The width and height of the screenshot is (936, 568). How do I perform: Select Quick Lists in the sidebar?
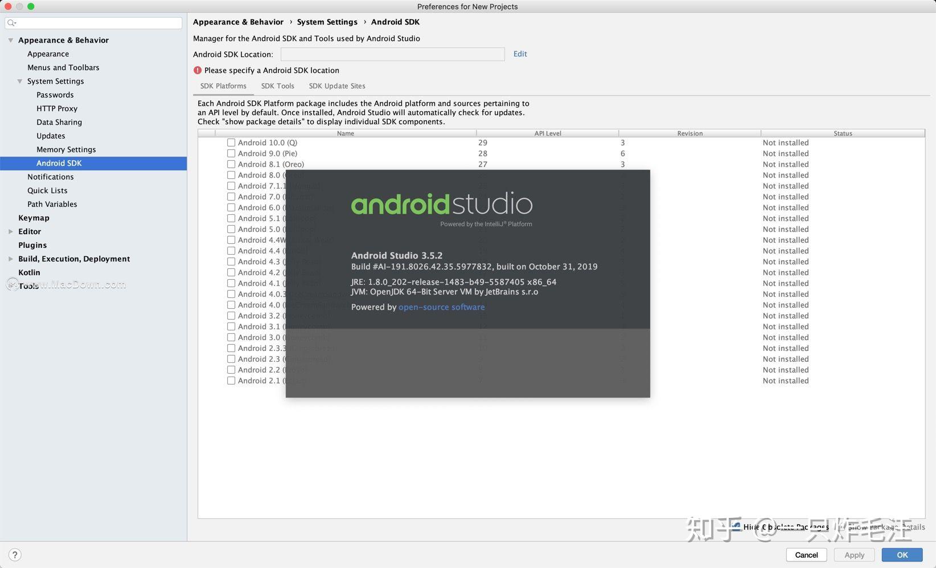tap(47, 190)
